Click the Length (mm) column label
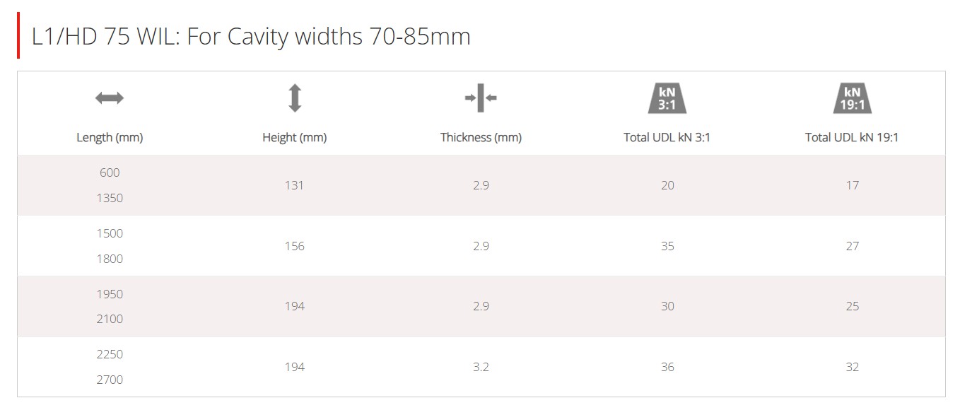 [110, 138]
